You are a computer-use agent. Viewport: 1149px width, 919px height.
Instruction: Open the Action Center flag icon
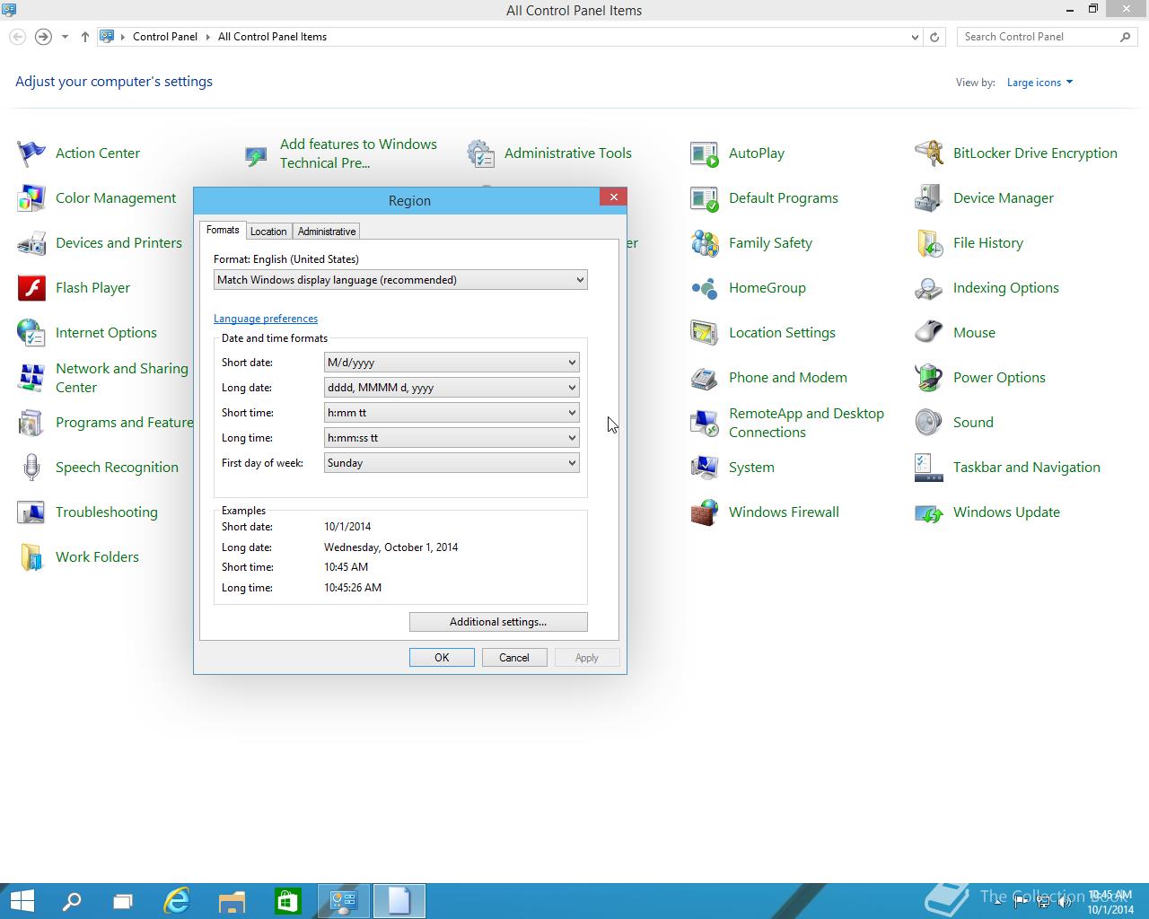coord(31,153)
